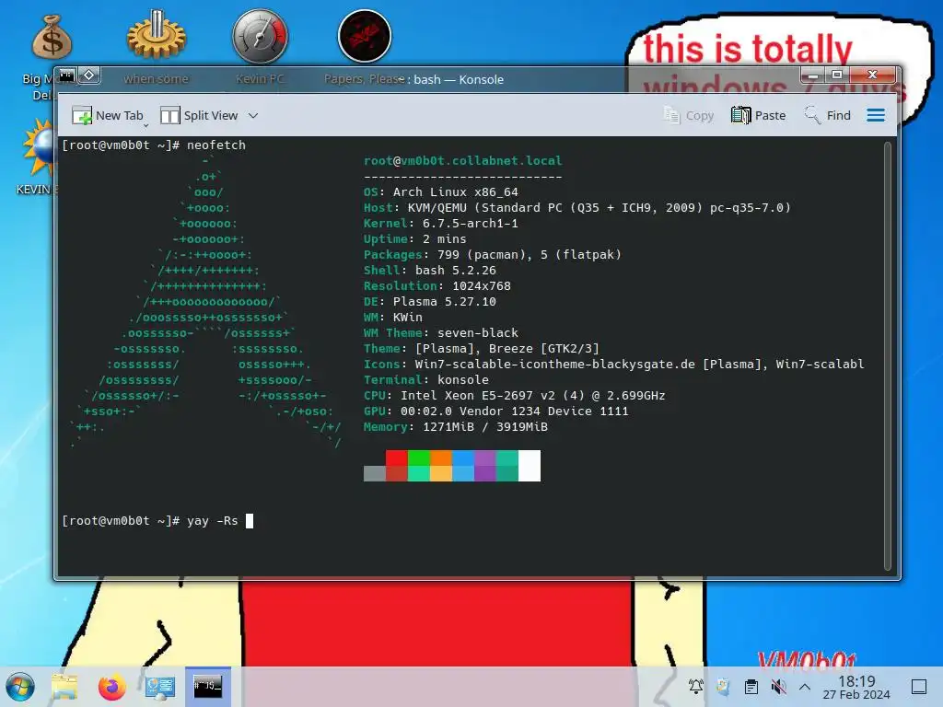The image size is (943, 707).
Task: Click the 'Kernel: 6.7.5-arch1-1' line
Action: (x=440, y=223)
